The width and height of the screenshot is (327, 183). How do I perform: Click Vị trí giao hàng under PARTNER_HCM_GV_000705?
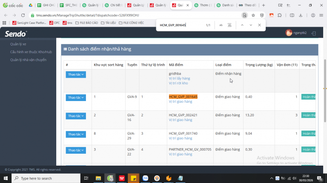click(x=181, y=154)
